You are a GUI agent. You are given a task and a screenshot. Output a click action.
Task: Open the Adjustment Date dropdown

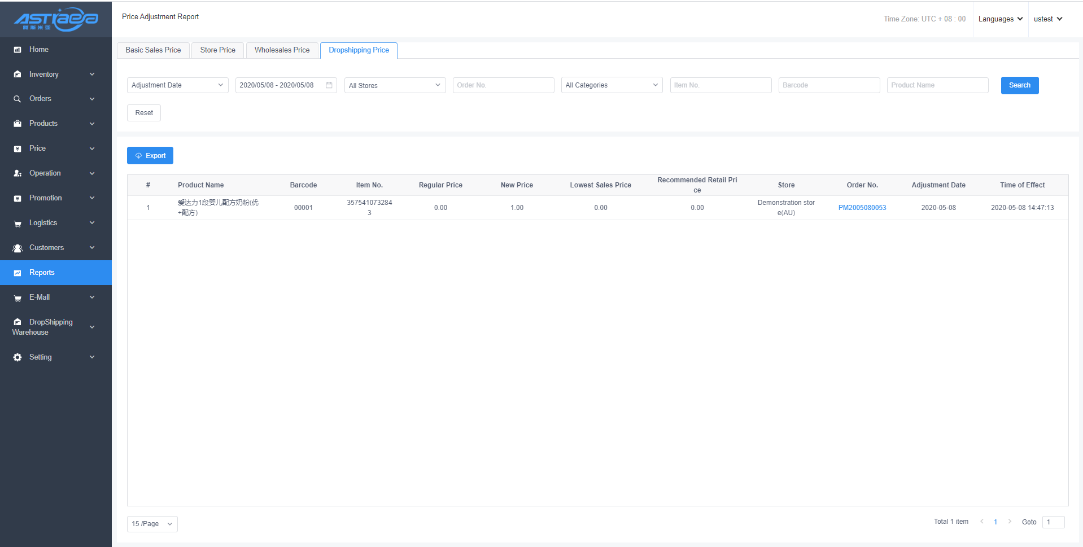click(x=177, y=85)
